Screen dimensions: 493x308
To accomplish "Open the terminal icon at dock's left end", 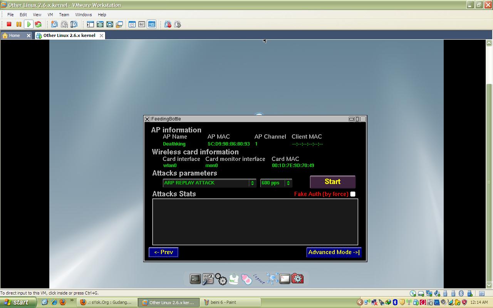I will click(195, 278).
